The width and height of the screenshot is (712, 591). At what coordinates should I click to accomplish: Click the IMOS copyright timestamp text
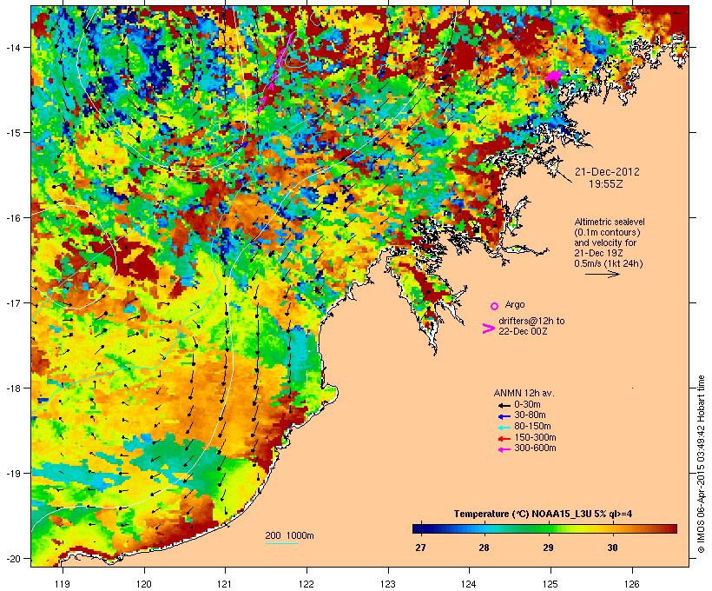click(x=702, y=464)
